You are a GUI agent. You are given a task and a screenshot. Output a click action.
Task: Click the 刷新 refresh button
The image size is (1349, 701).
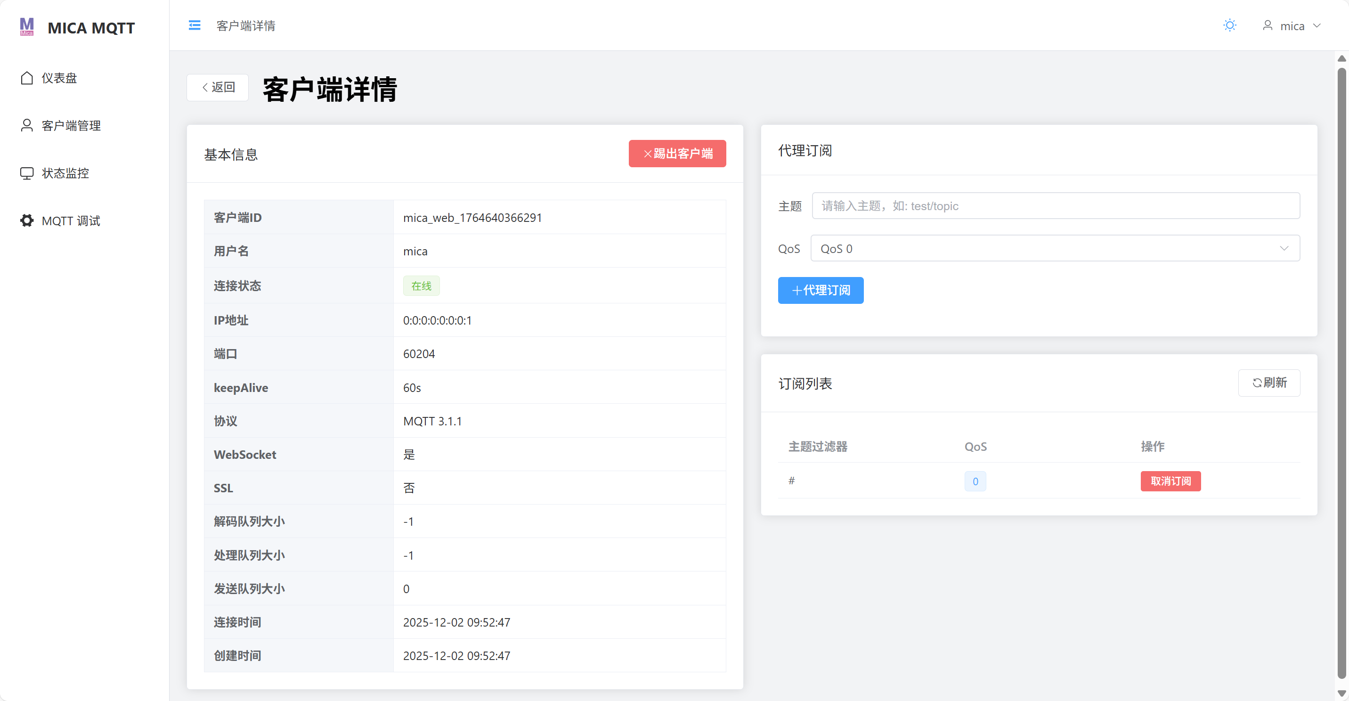[1269, 383]
